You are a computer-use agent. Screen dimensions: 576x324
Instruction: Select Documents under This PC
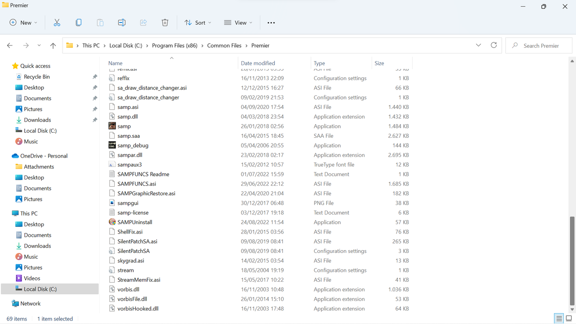[38, 235]
